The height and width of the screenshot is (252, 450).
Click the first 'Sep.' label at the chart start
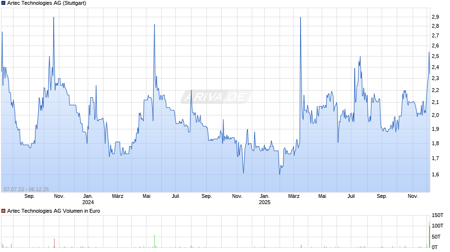click(30, 196)
